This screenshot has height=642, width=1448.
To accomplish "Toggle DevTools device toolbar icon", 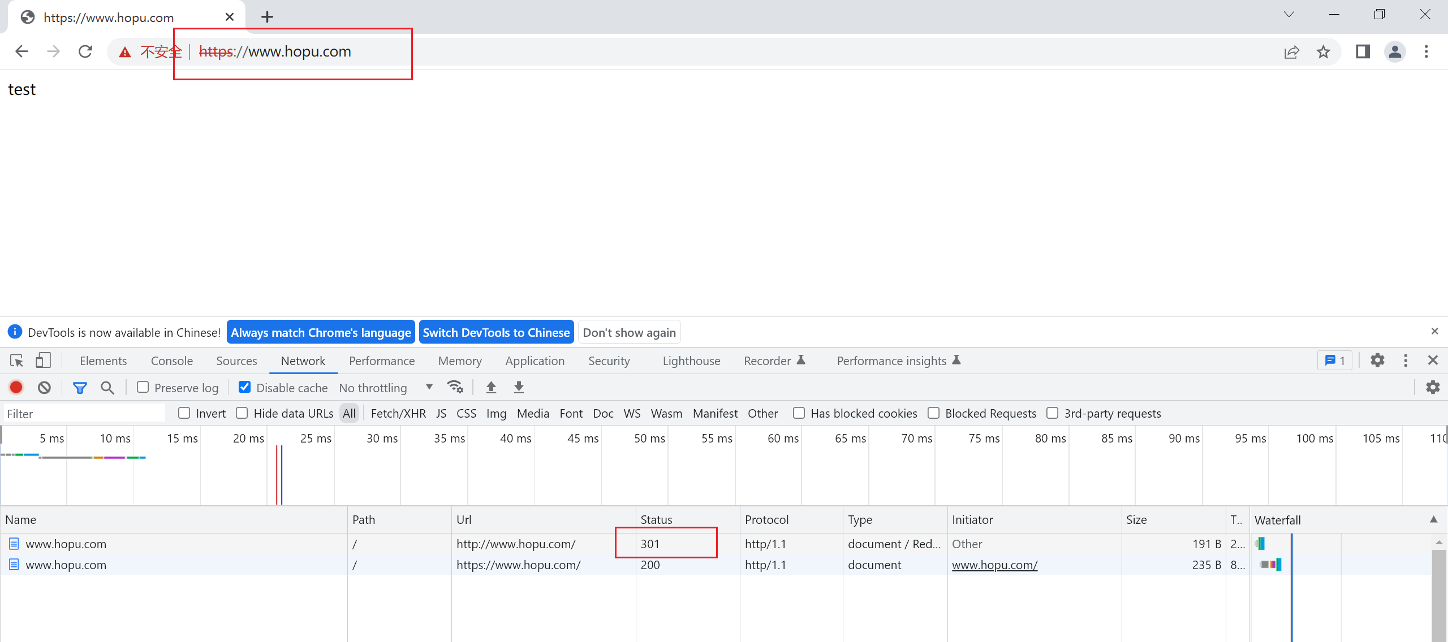I will point(43,361).
